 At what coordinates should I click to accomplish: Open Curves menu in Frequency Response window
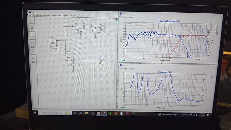(x=131, y=17)
